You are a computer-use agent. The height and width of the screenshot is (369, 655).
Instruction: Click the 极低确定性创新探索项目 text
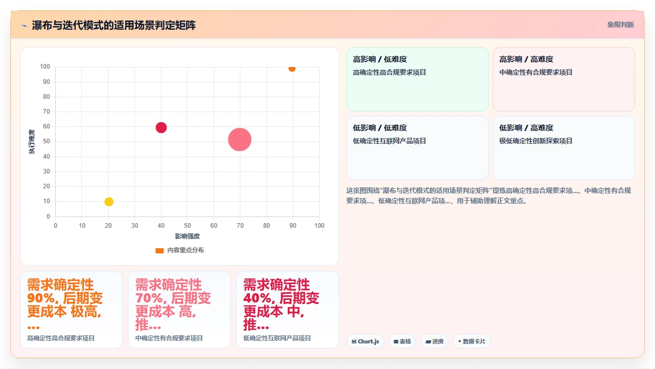536,141
